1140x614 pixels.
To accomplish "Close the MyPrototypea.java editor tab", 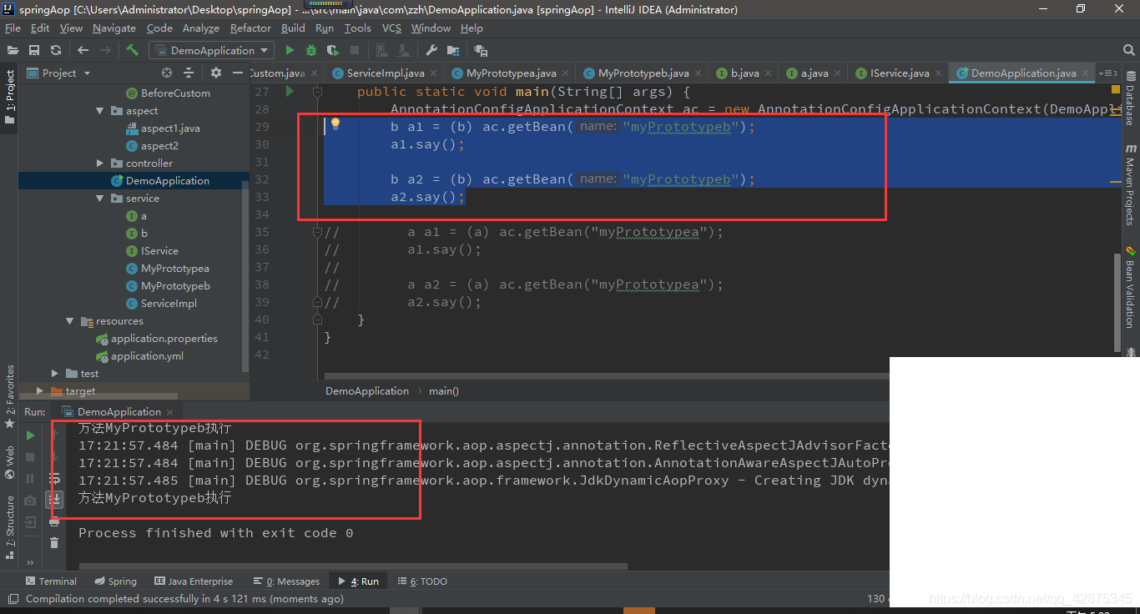I will [565, 73].
